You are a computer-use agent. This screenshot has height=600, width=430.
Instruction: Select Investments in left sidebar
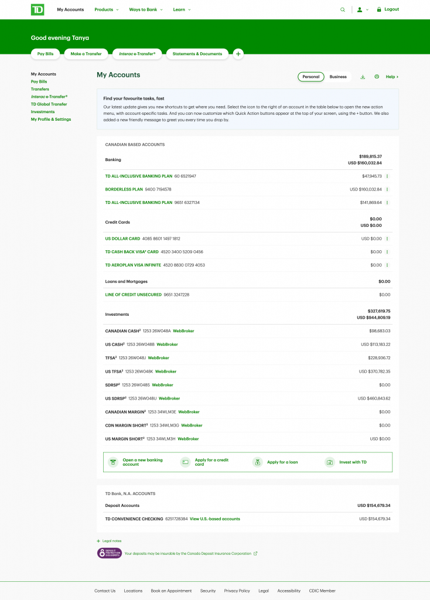tap(43, 112)
